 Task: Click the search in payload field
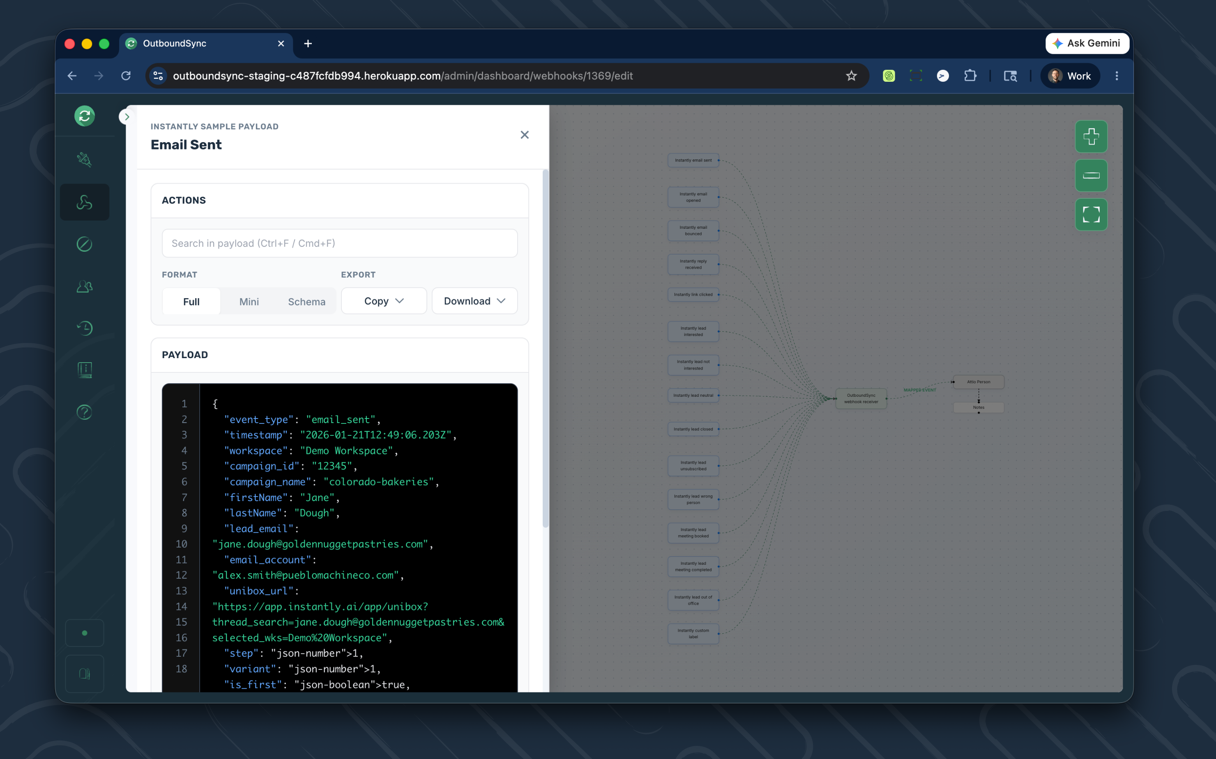tap(339, 244)
